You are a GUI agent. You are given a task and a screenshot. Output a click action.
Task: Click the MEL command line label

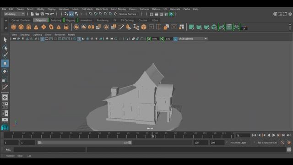(x=8, y=150)
